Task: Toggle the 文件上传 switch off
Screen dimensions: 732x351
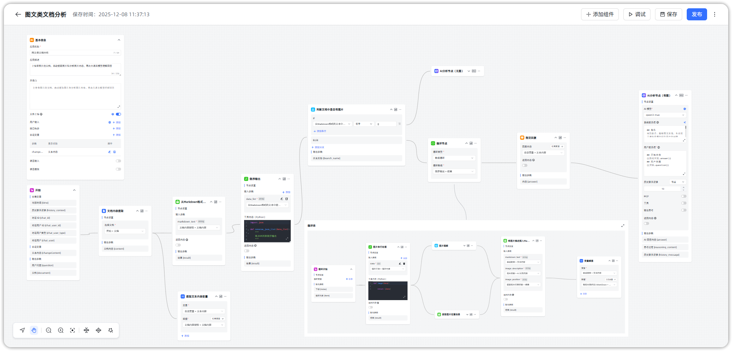Action: (118, 114)
